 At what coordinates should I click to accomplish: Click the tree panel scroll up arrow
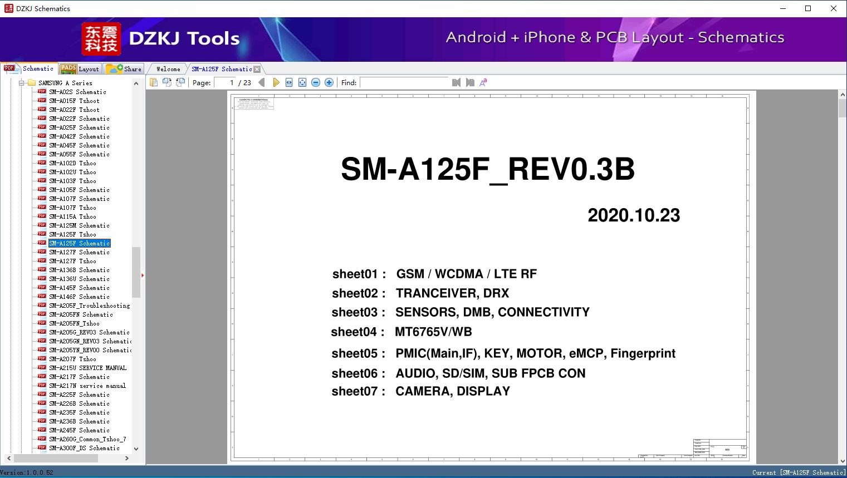(136, 83)
